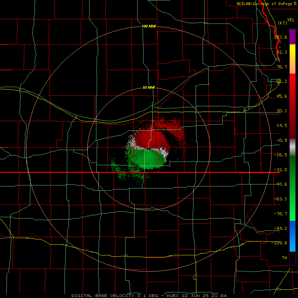
Task: Click the -78.7 scale value
Action: [x=280, y=214]
